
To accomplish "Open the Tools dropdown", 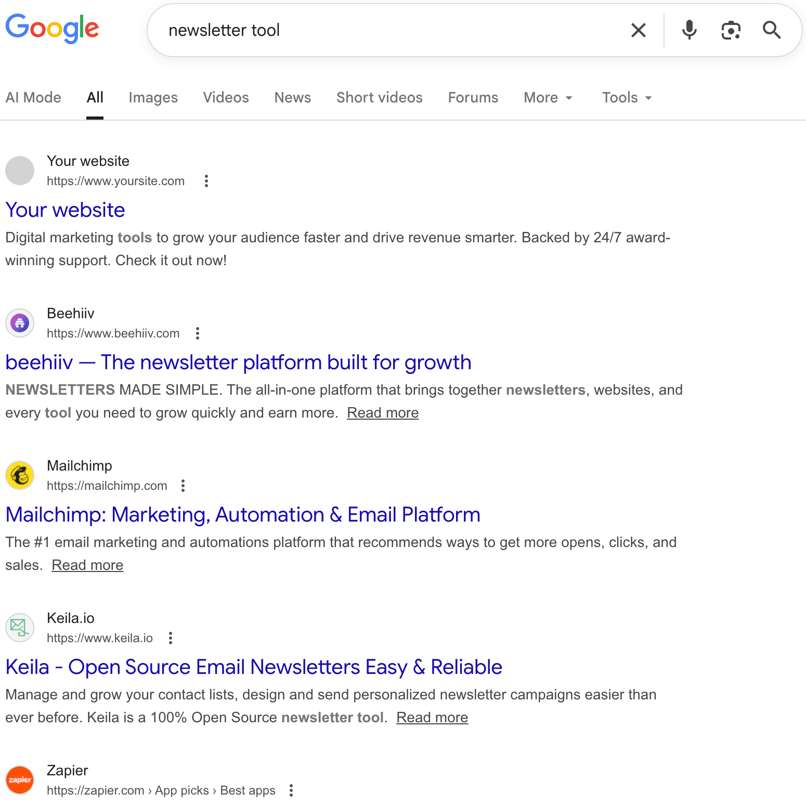I will click(x=626, y=97).
